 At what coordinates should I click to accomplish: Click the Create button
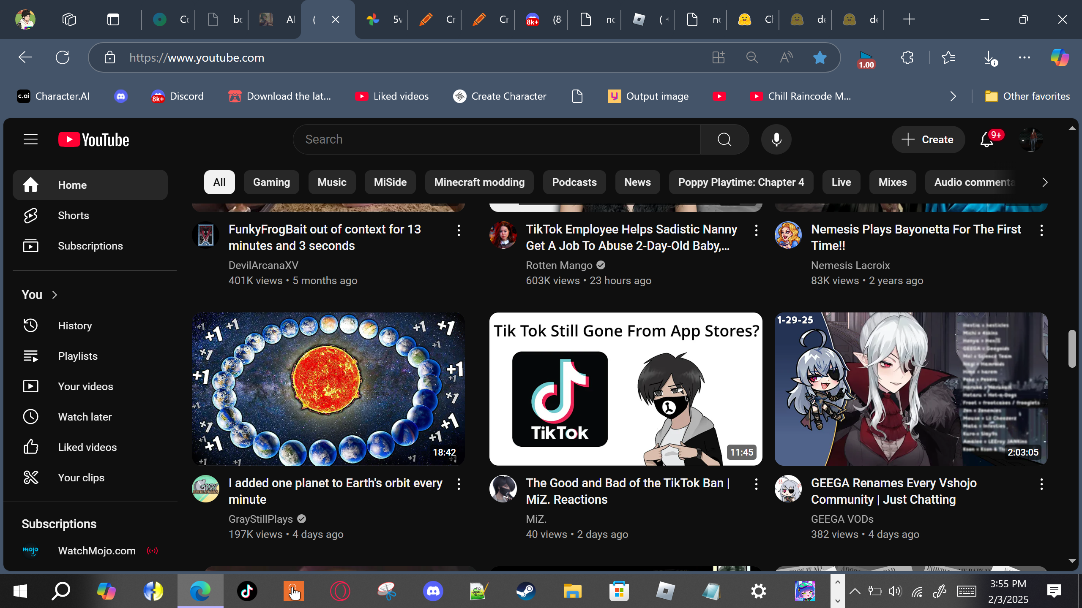coord(928,139)
